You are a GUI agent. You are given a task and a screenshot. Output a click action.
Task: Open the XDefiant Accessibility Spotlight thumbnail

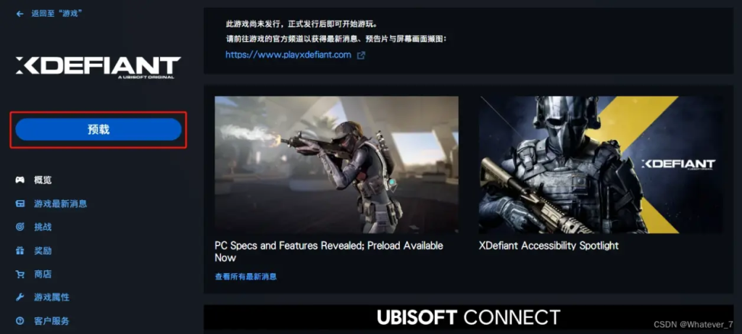(601, 164)
